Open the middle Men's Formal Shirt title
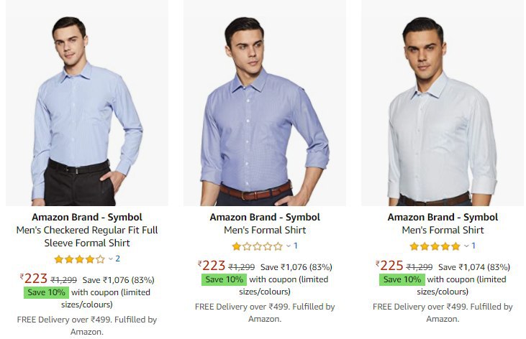Screen dimensions: 526x339 pyautogui.click(x=264, y=231)
